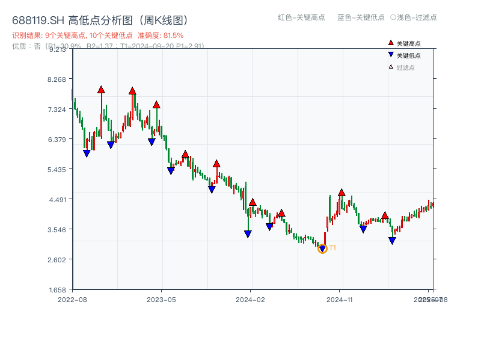Click the rightmost red triangle marker

(x=385, y=216)
